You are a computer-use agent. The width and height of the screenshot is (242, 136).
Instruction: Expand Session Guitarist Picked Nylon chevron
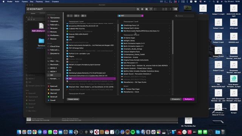coord(169,68)
